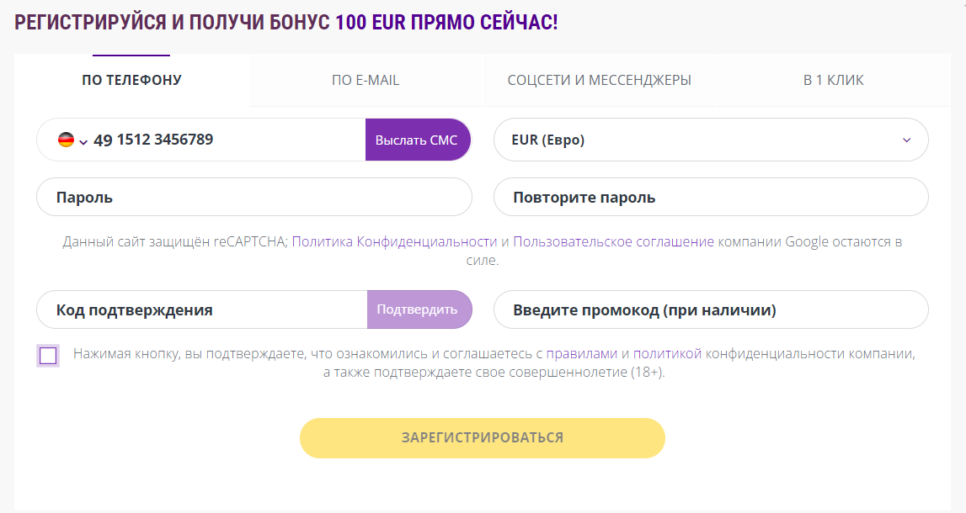Click the ЗАРЕГИСТРИРОВАТЬСЯ button
Screen dimensions: 966x513
pos(483,438)
